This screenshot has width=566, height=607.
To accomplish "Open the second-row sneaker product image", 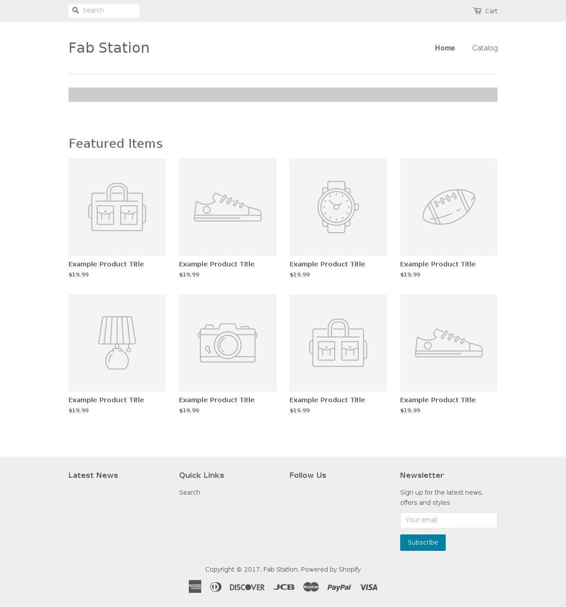I will pyautogui.click(x=449, y=343).
